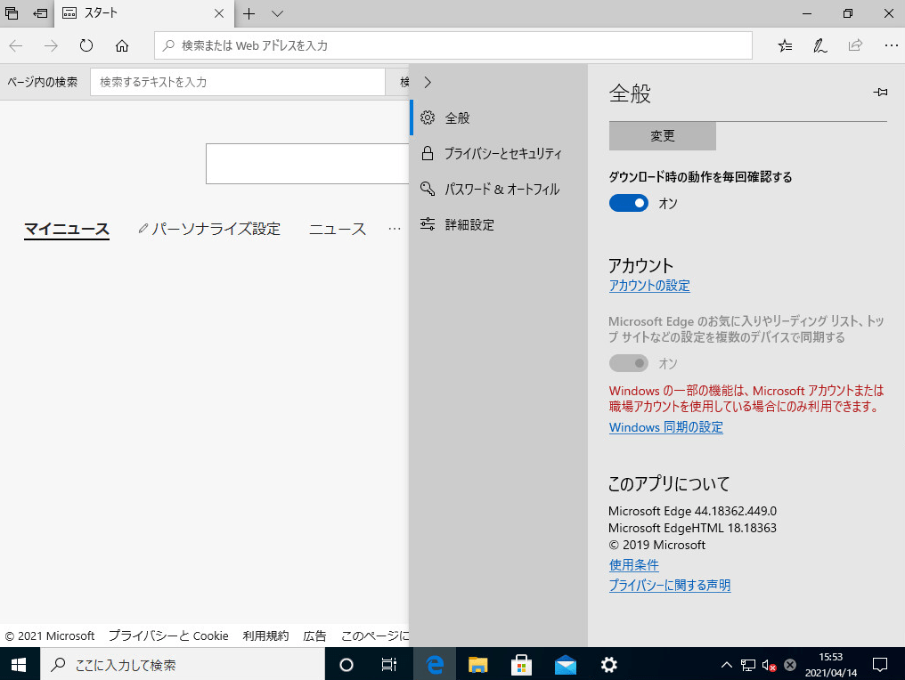Screen dimensions: 905x680
Task: Click the 変更 button
Action: [663, 135]
